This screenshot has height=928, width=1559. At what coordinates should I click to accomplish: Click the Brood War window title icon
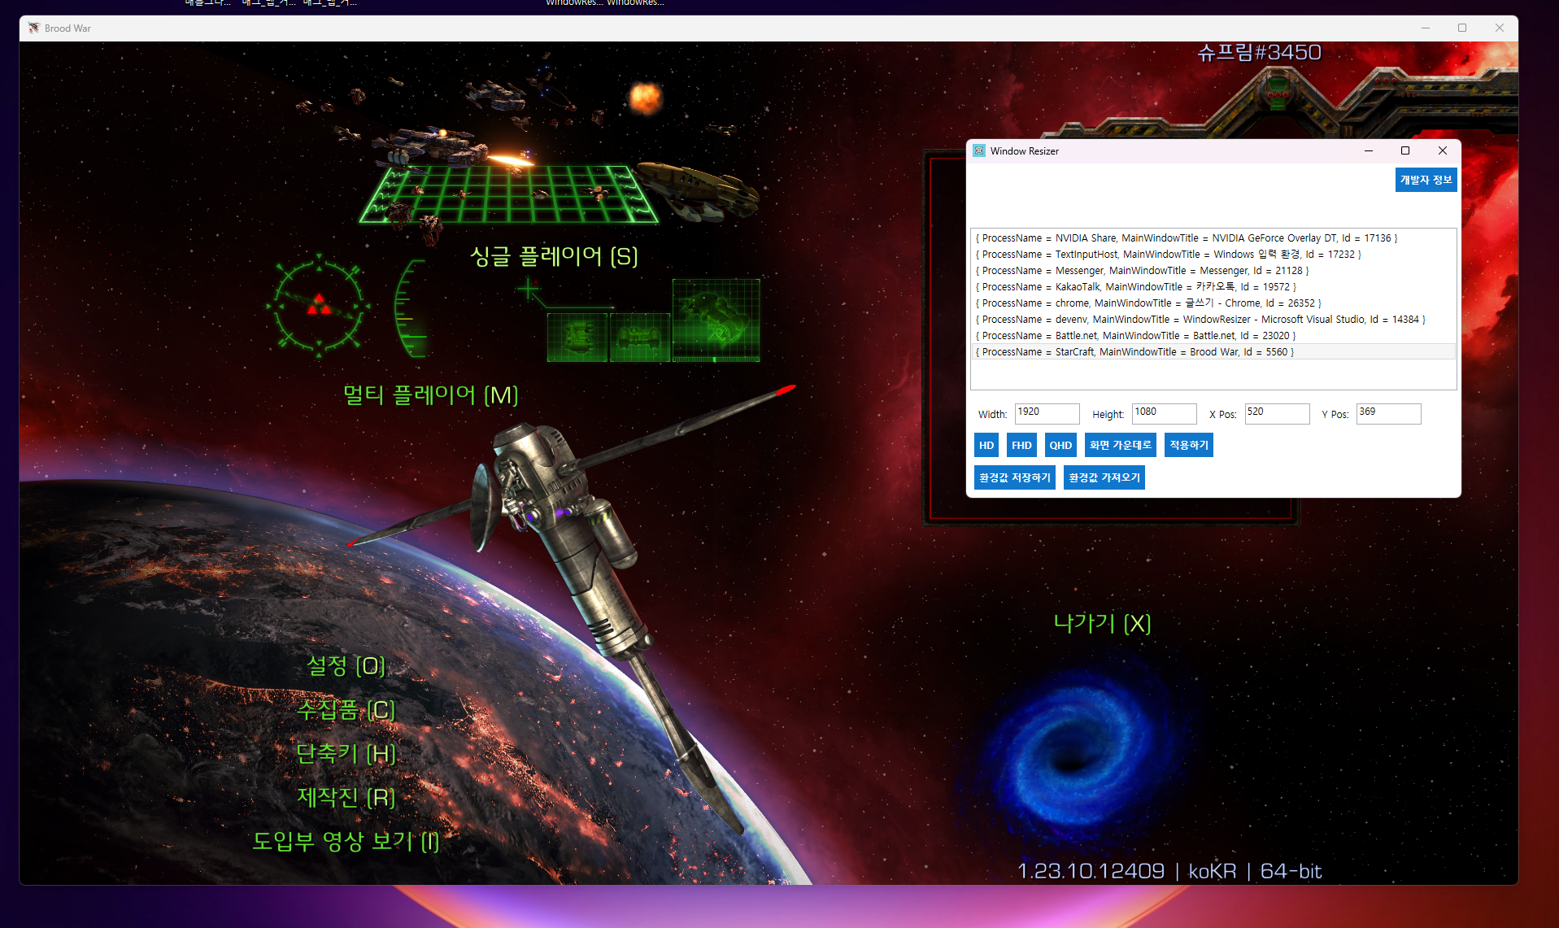pyautogui.click(x=33, y=28)
